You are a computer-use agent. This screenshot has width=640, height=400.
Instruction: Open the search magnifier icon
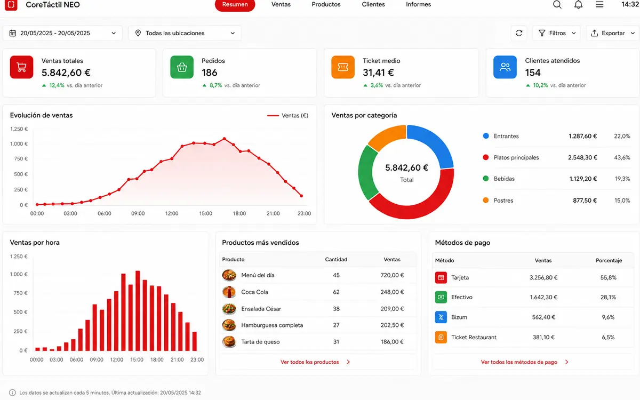tap(557, 5)
